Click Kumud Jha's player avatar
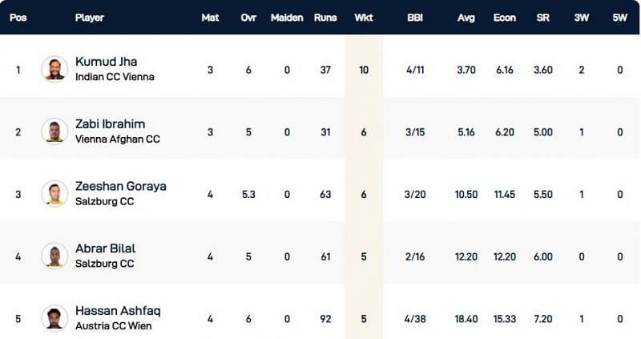The image size is (641, 339). [54, 69]
